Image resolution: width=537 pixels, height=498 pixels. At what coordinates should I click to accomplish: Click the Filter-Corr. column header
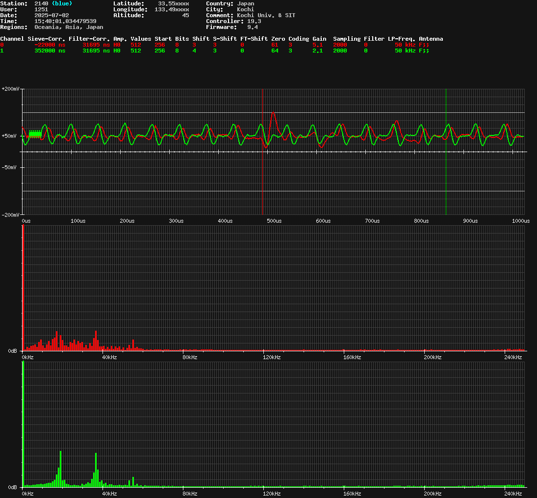coord(89,39)
